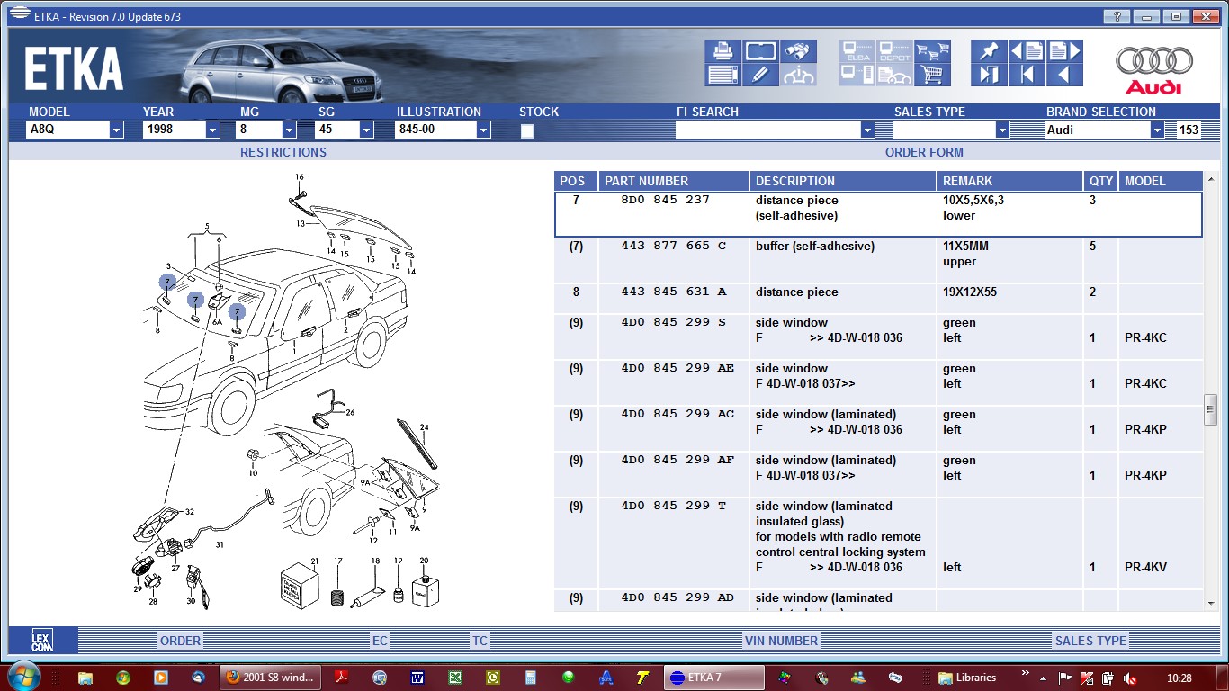Expand the ILLUSTRATION dropdown showing 845-00

tap(484, 130)
